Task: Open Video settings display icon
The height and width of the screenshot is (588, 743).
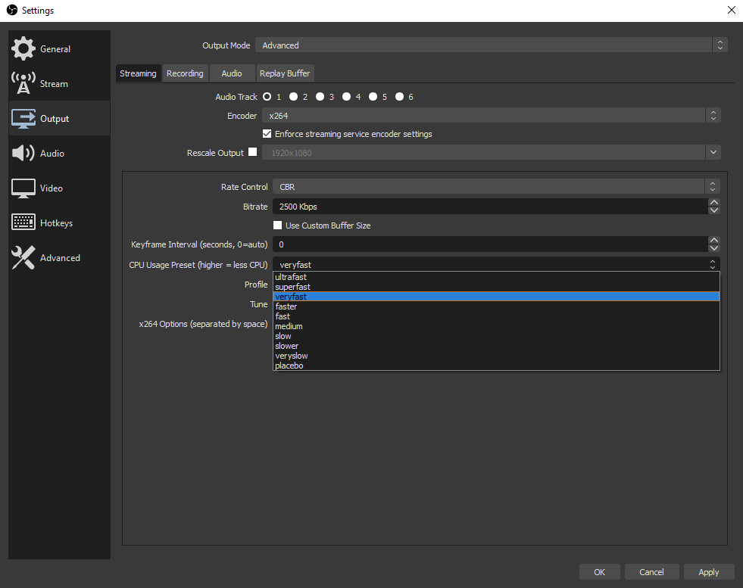Action: (23, 188)
